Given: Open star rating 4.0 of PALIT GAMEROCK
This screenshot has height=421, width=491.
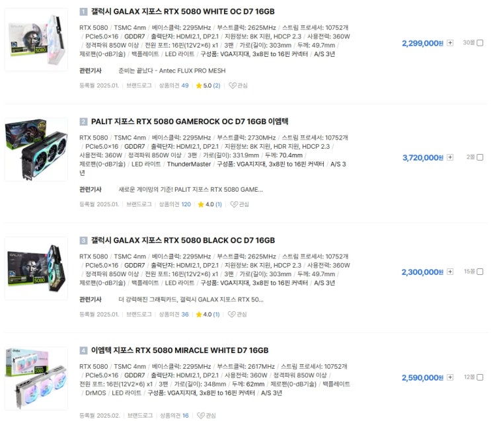Looking at the screenshot, I should click(209, 204).
